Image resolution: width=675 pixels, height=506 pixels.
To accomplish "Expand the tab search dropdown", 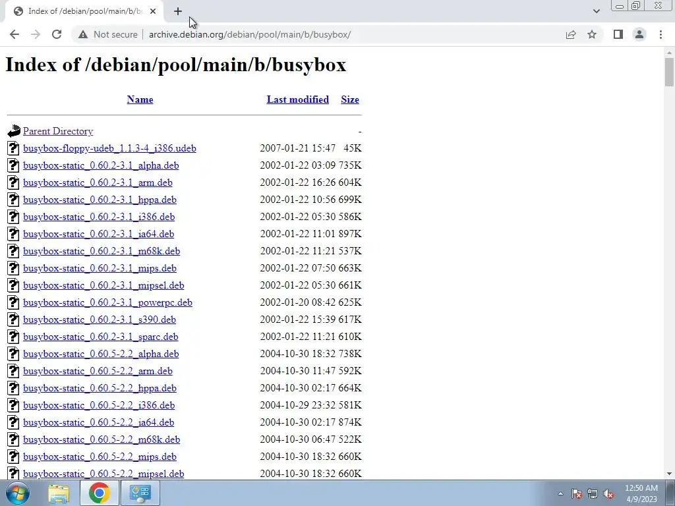I will (x=596, y=11).
